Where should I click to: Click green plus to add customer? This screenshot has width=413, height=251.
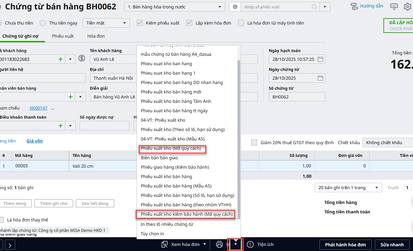pos(61,59)
